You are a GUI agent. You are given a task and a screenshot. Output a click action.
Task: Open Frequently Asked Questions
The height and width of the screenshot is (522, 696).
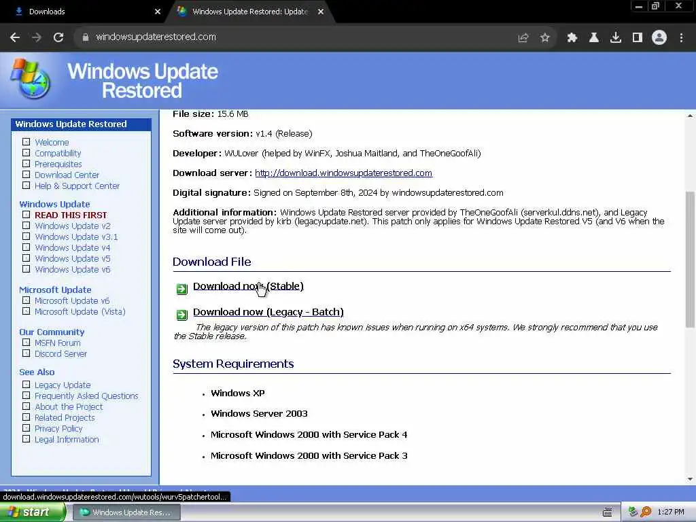coord(86,396)
